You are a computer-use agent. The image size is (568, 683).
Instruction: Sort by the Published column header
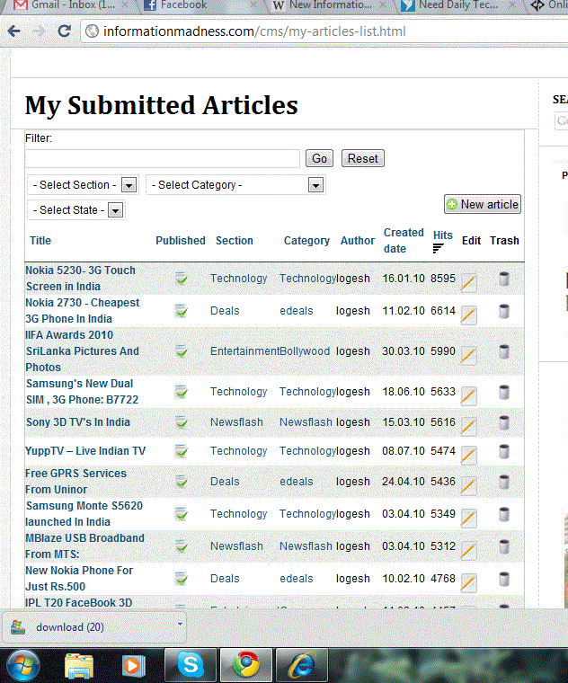(x=181, y=241)
